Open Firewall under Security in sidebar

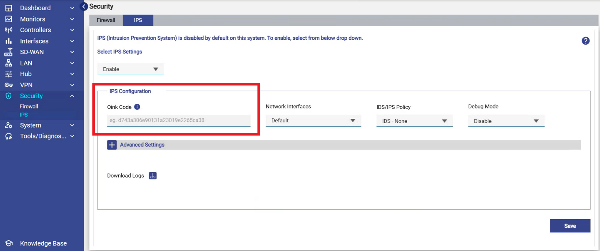(x=29, y=106)
